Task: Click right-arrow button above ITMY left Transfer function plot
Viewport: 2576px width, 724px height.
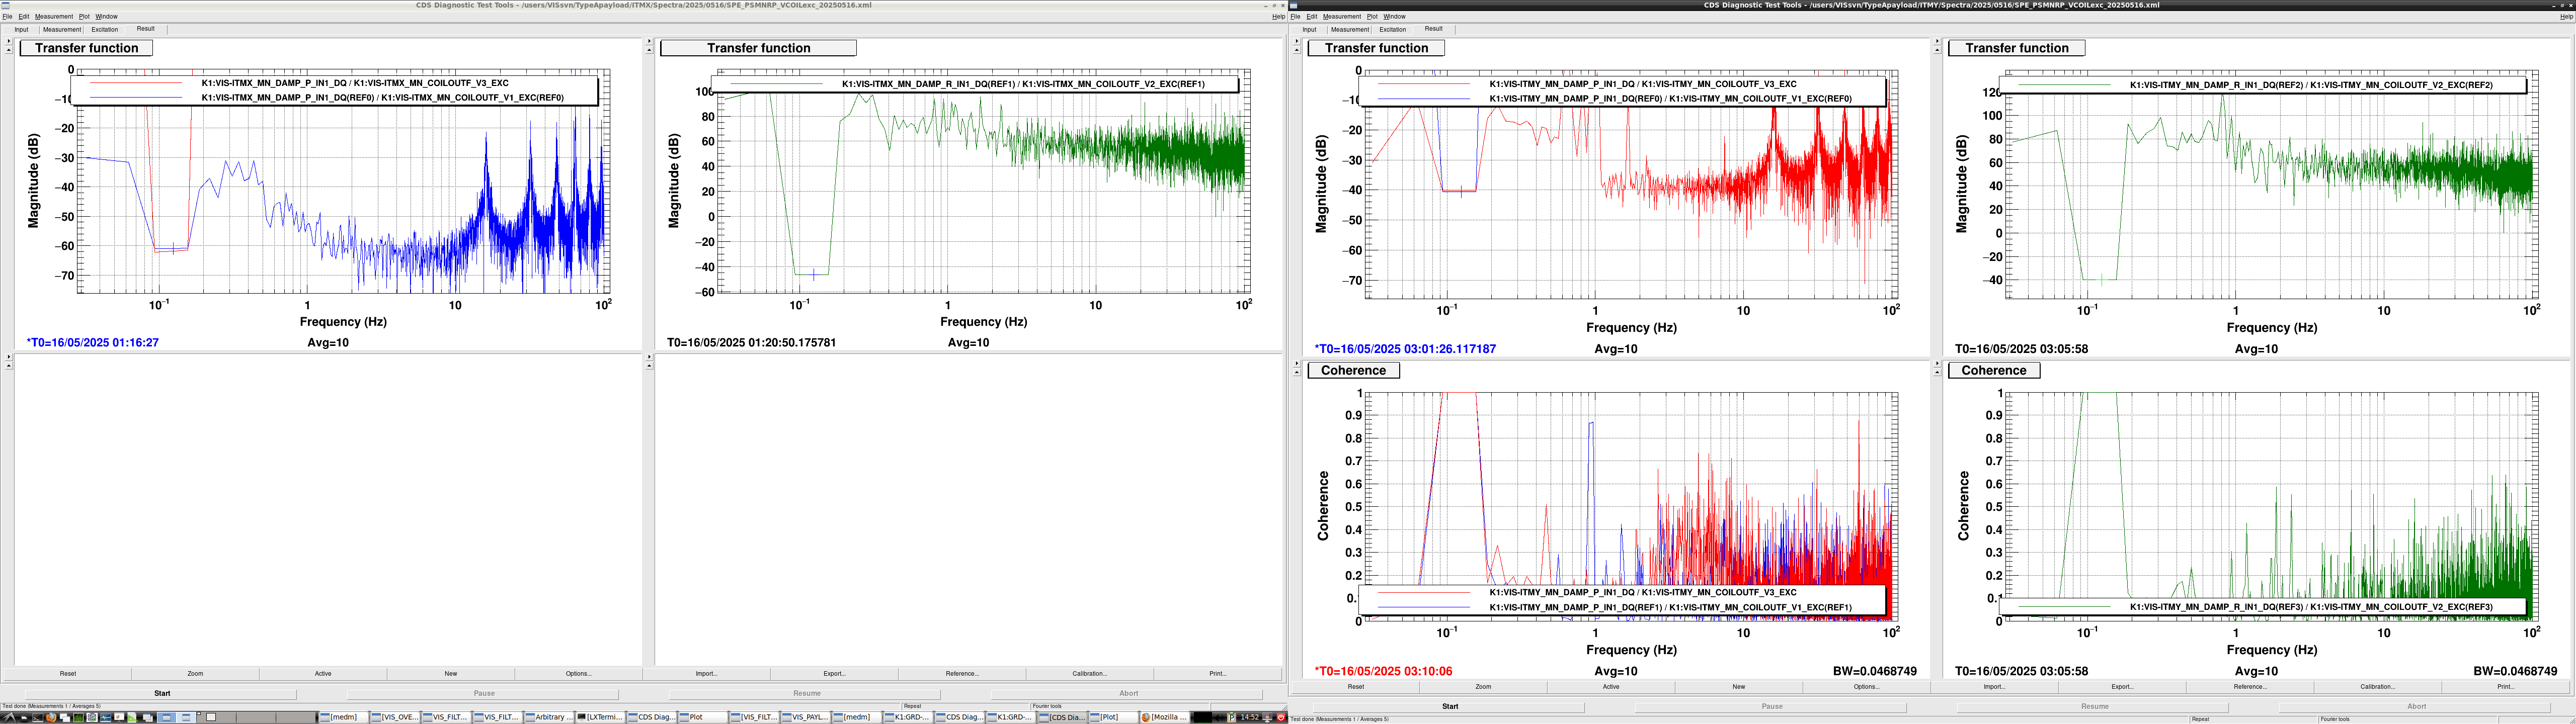Action: [1297, 41]
